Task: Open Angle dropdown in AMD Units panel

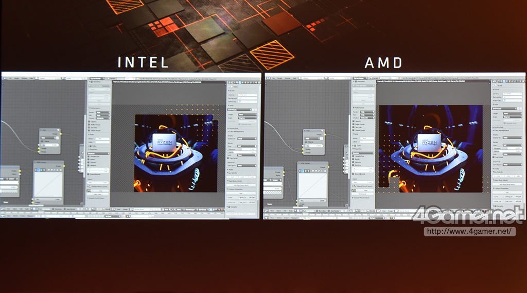Action: pos(513,117)
